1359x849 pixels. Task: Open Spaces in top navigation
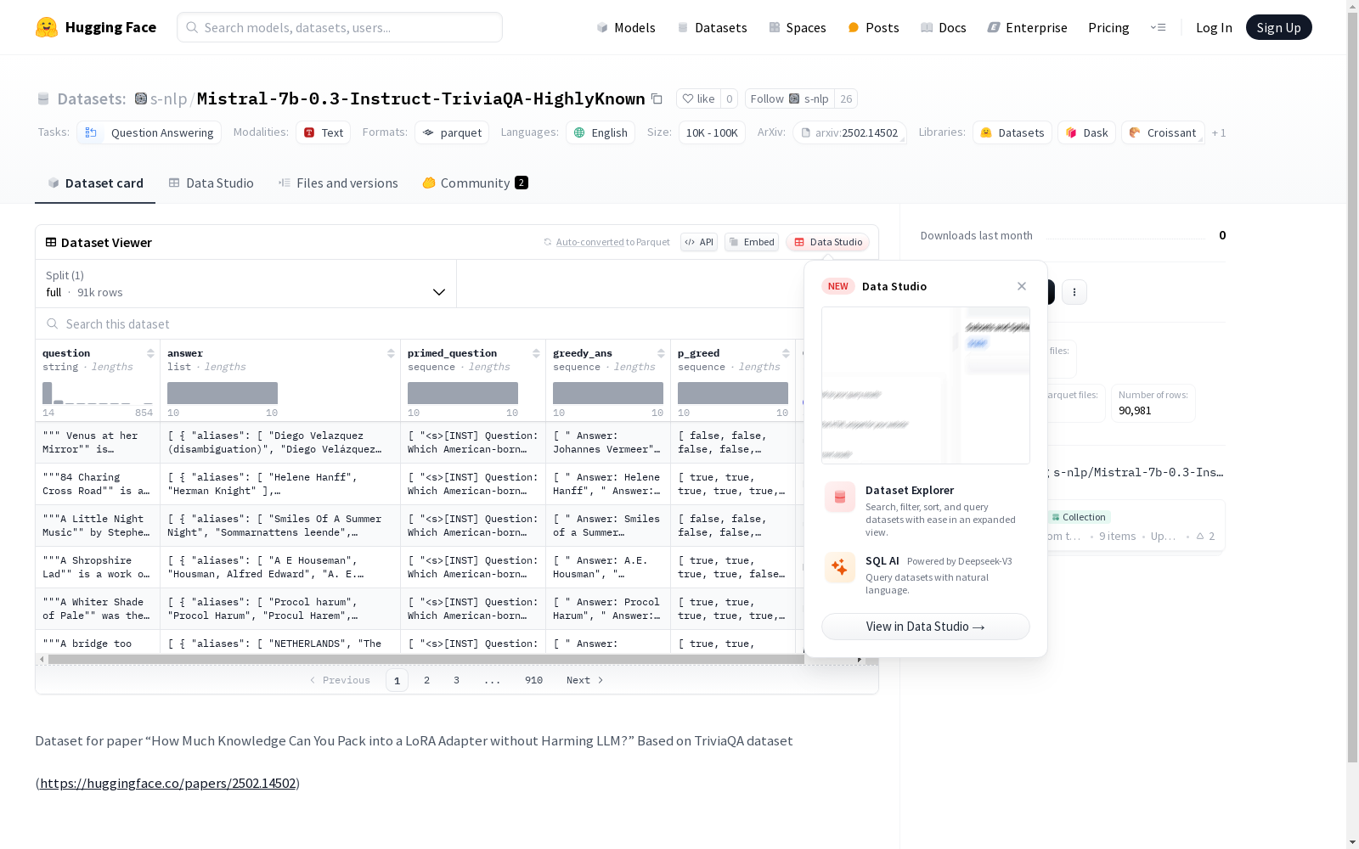[797, 27]
